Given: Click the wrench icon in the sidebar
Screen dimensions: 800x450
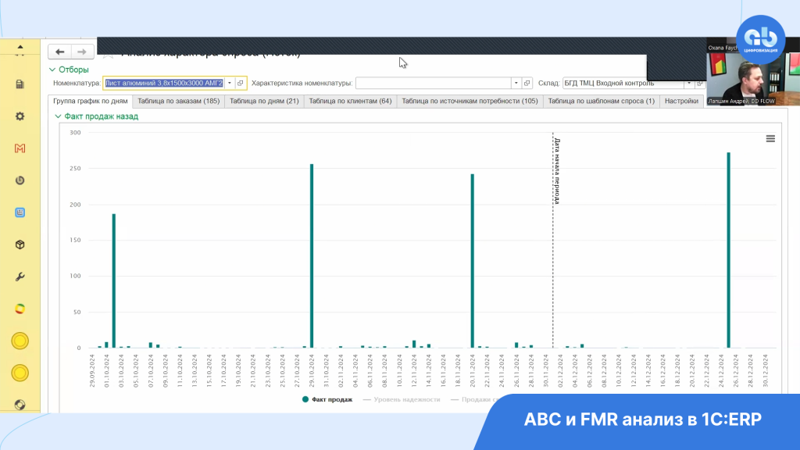Looking at the screenshot, I should tap(20, 277).
